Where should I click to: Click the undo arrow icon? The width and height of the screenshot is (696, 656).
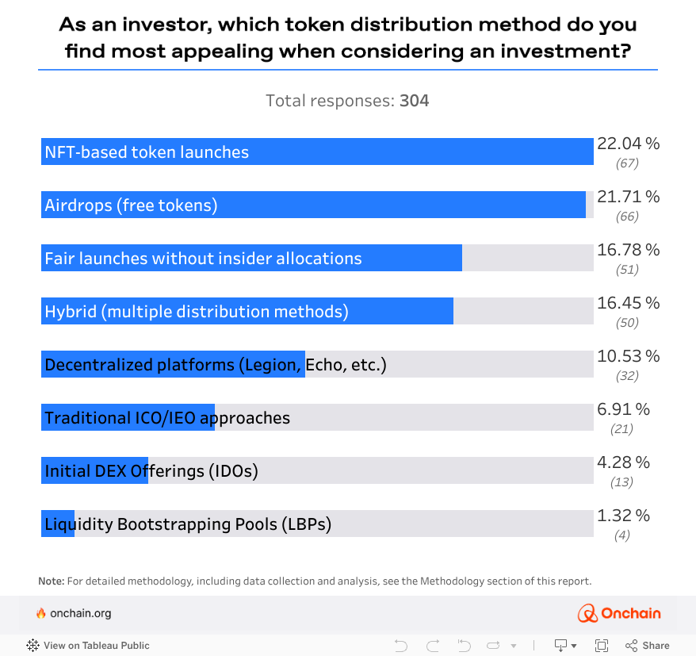pyautogui.click(x=401, y=646)
